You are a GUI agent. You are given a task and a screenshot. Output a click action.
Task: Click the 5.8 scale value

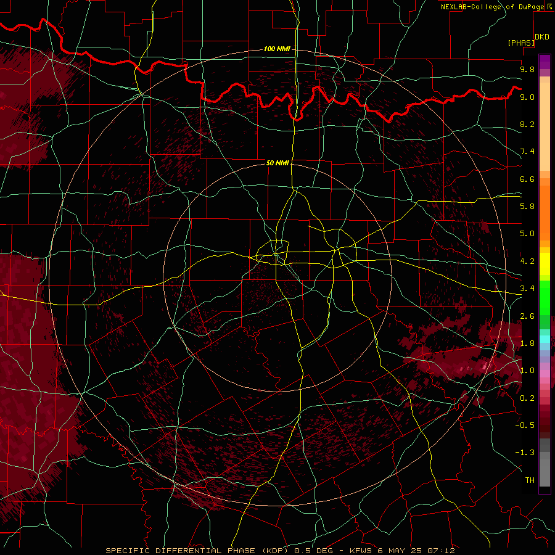(x=527, y=207)
